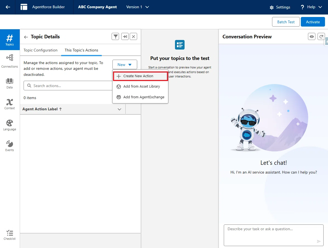Open the Topics sidebar panel
The width and height of the screenshot is (328, 248).
pyautogui.click(x=10, y=40)
